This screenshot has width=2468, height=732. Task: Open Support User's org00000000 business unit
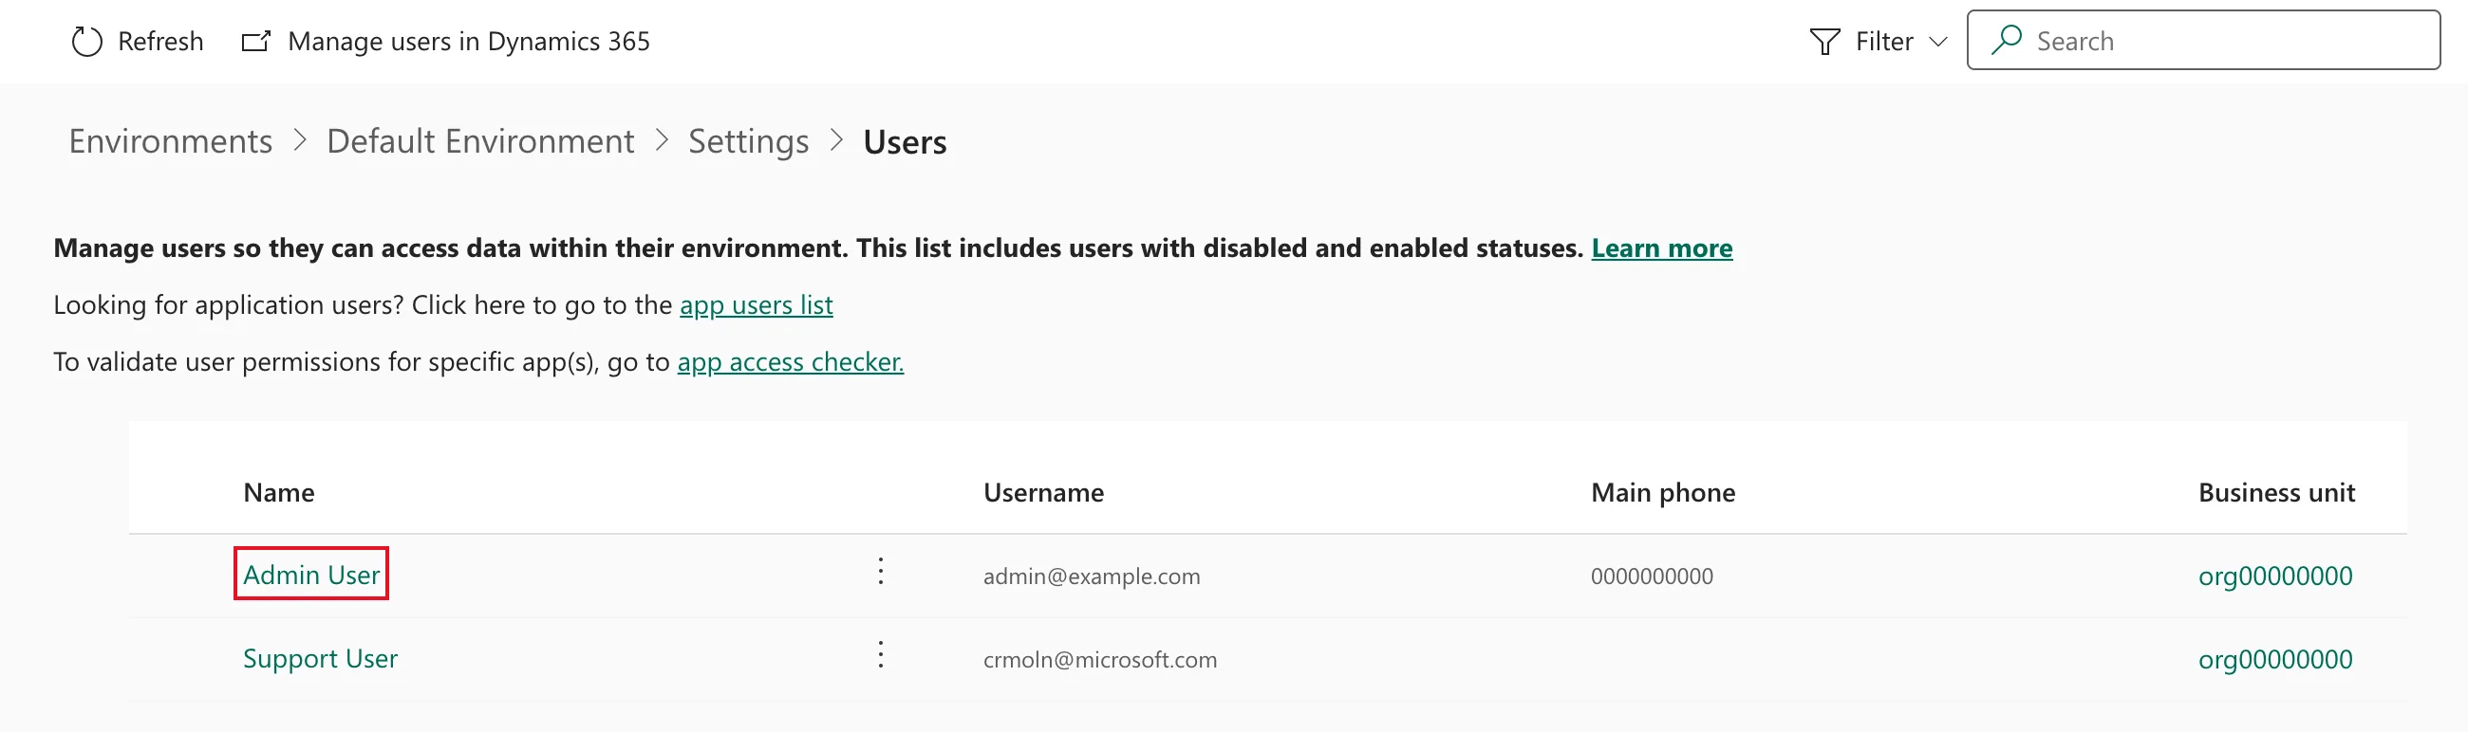[x=2274, y=659]
